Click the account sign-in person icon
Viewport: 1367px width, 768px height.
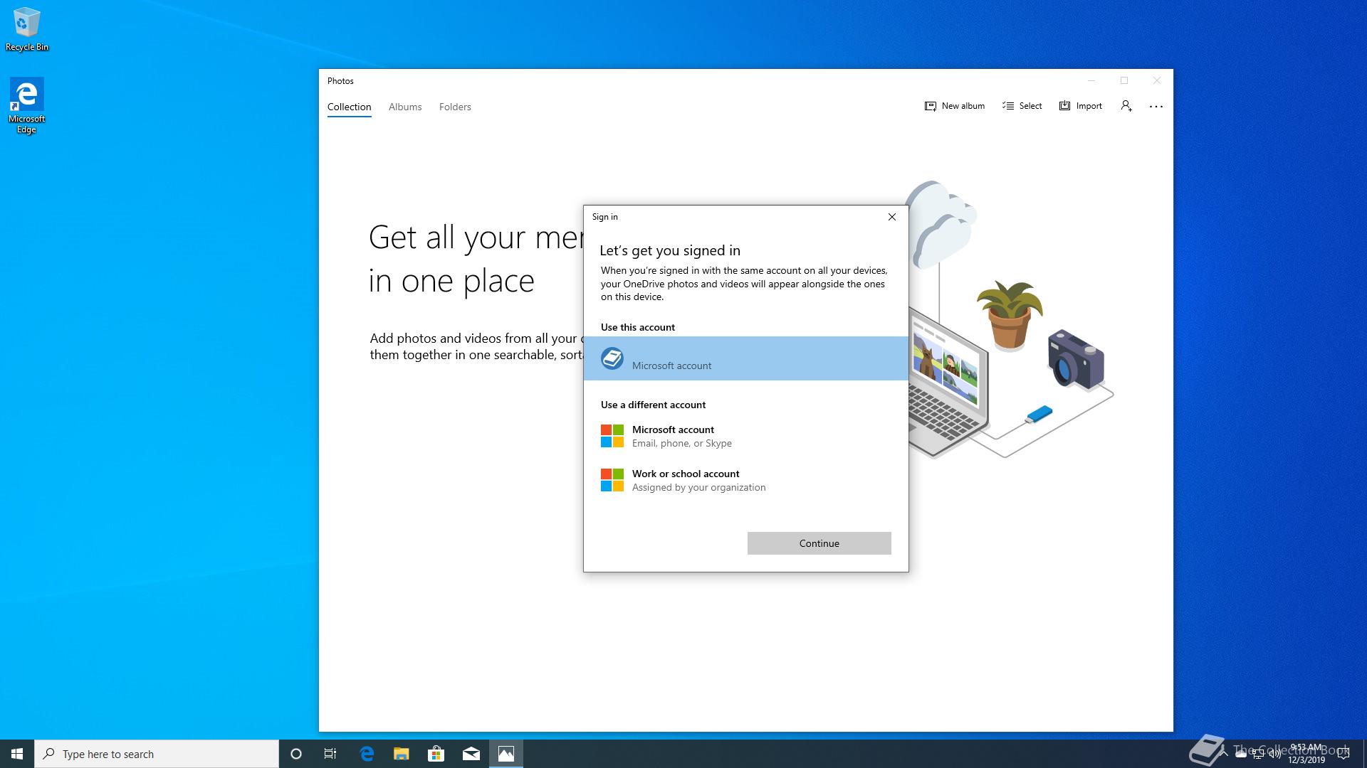[x=1126, y=106]
